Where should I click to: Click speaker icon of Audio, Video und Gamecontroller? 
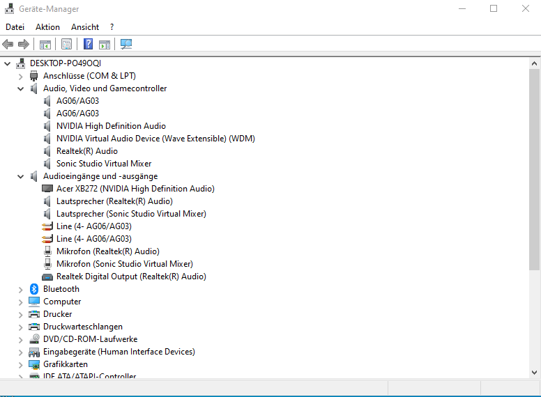pyautogui.click(x=33, y=88)
